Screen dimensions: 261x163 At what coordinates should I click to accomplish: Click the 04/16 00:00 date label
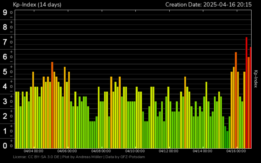(237, 151)
